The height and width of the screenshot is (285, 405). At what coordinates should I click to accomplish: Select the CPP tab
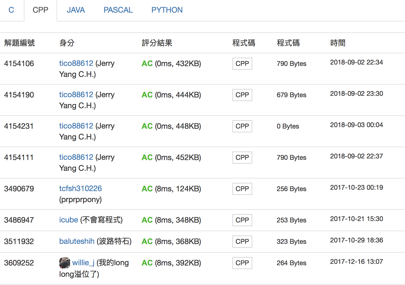[40, 10]
